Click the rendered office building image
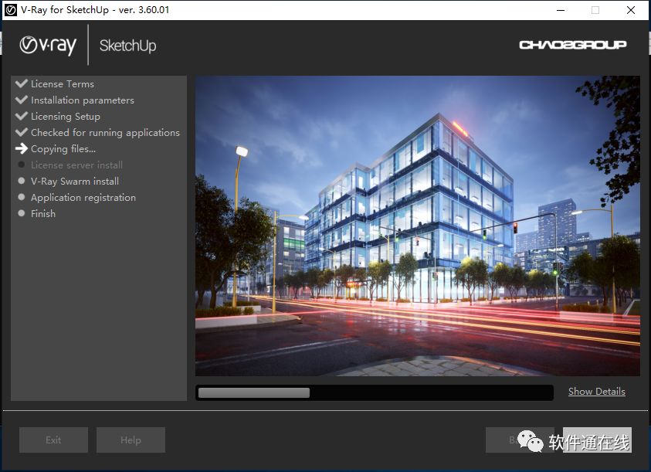 point(418,226)
